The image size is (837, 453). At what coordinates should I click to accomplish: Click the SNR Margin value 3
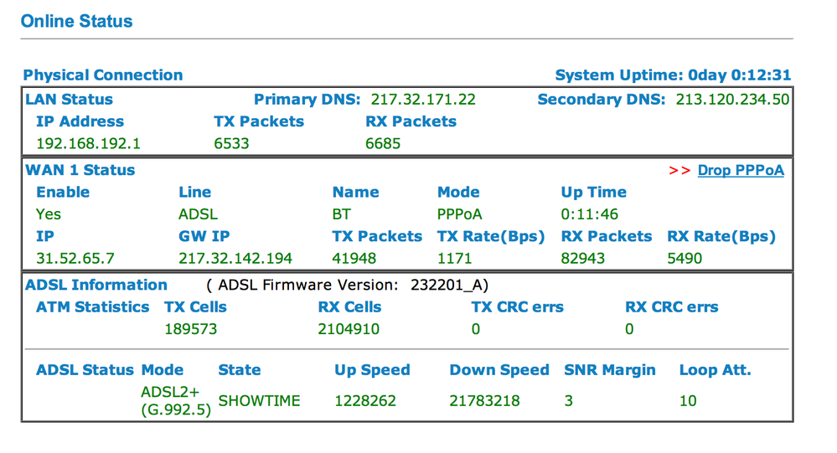pos(569,401)
